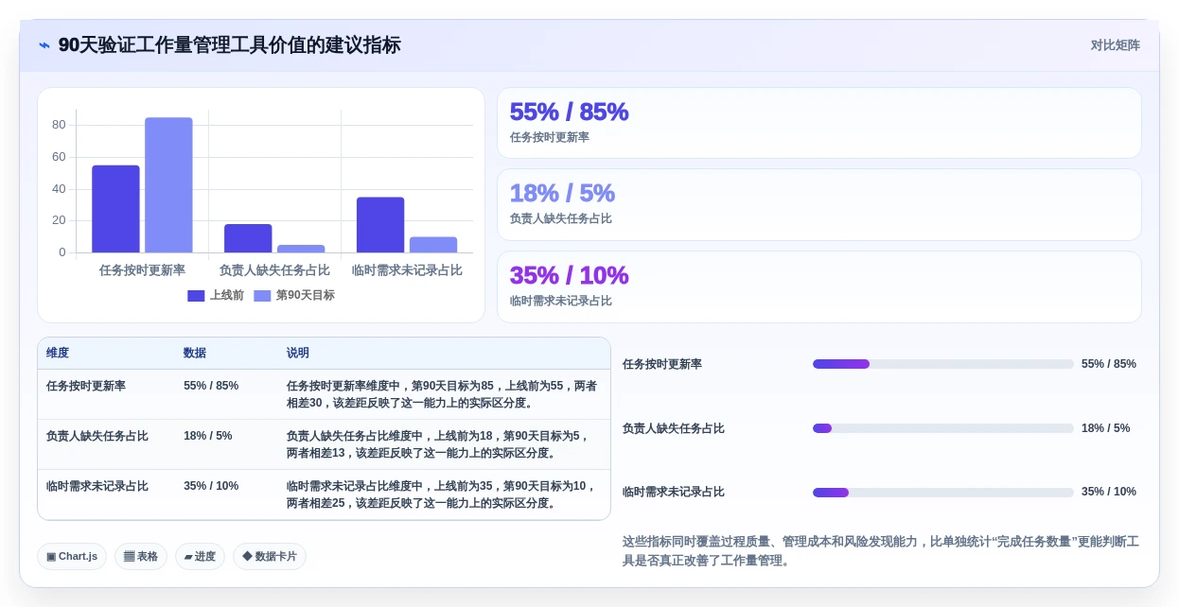Select the 表格 tag chip
The width and height of the screenshot is (1179, 607).
pyautogui.click(x=141, y=556)
